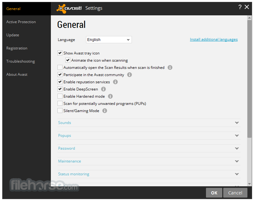Click the info icon beside Scan Results option
The height and width of the screenshot is (201, 254).
point(170,67)
